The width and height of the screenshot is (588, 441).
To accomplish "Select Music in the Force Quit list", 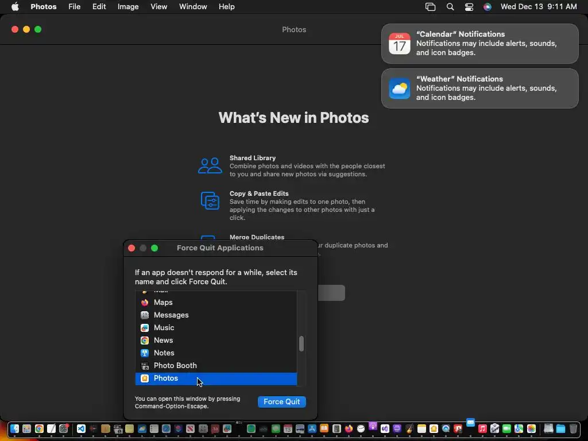I will click(x=216, y=327).
